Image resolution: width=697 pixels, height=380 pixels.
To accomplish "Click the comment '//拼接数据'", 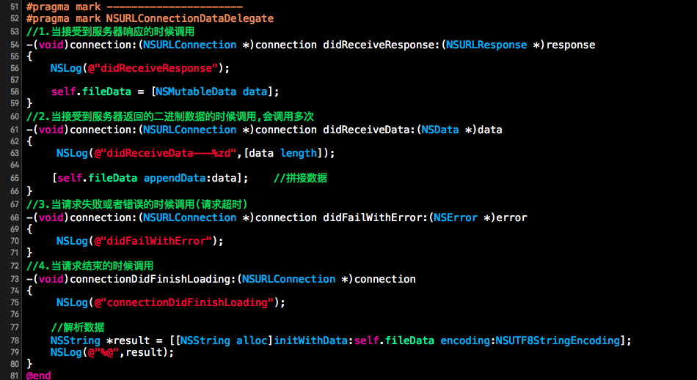I will click(x=301, y=178).
